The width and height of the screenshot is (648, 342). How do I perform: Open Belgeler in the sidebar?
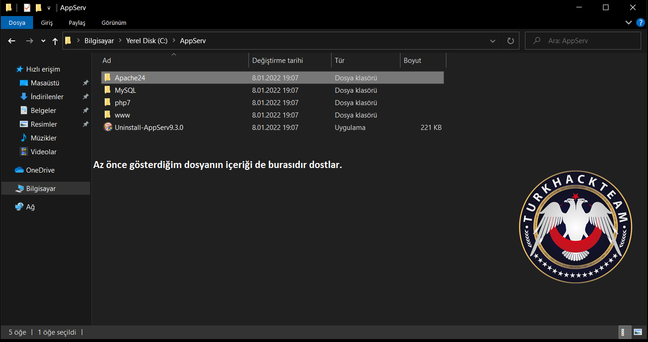(43, 111)
